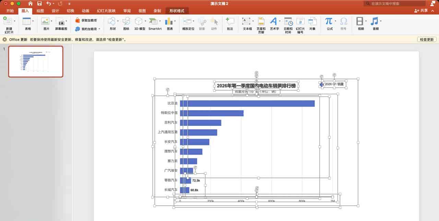Expand the Equation (公式) dropdown arrow
The image size is (439, 221).
335,21
